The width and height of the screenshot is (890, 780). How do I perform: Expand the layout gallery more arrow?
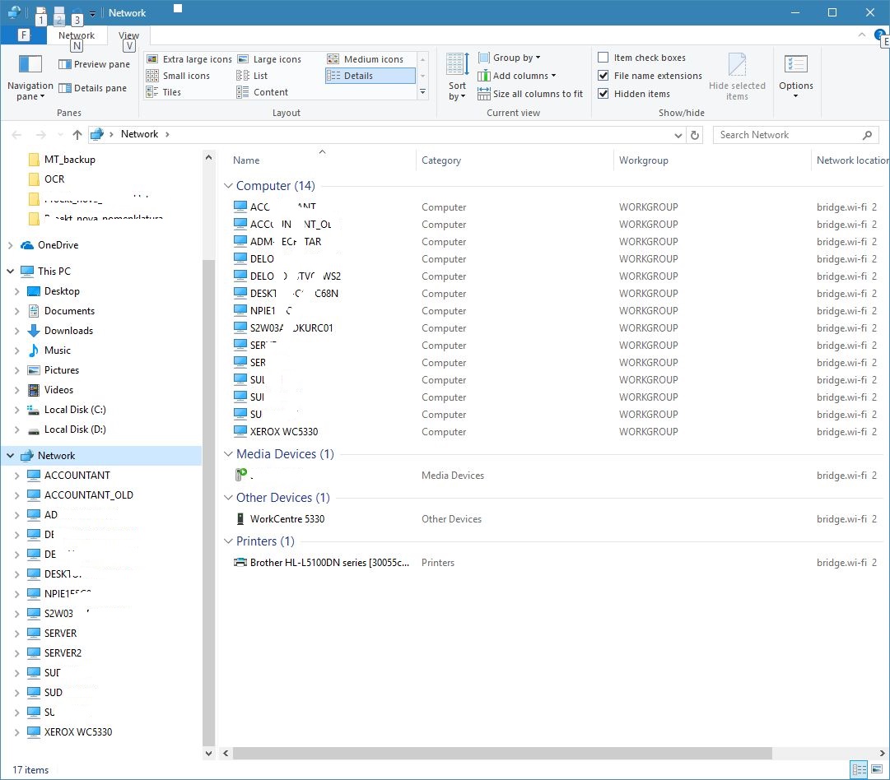tap(423, 92)
